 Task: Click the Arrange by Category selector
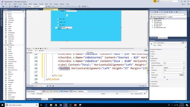tap(156, 49)
